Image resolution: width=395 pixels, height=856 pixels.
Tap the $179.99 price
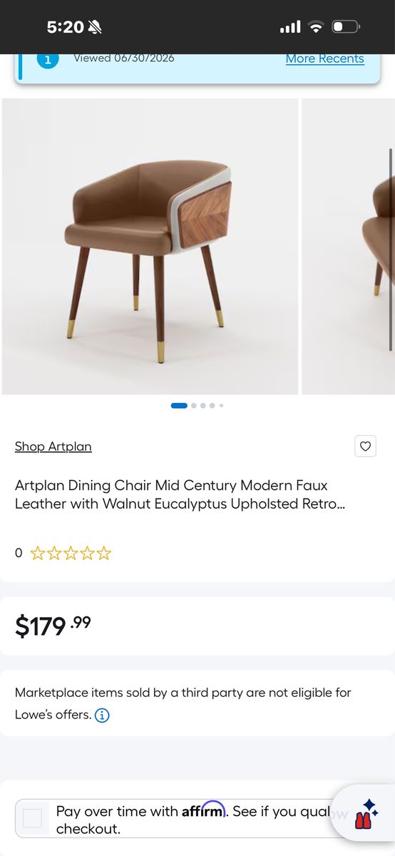tap(53, 626)
